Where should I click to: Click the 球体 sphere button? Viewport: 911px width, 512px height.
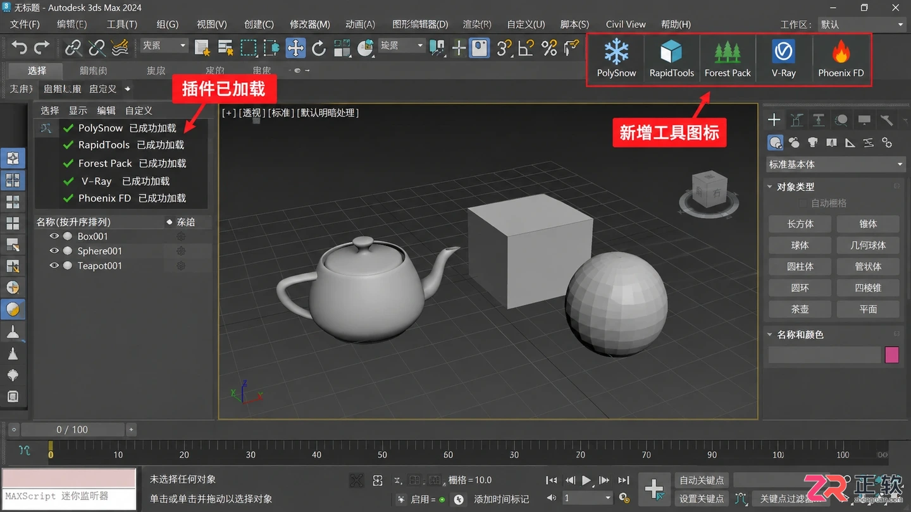point(800,245)
